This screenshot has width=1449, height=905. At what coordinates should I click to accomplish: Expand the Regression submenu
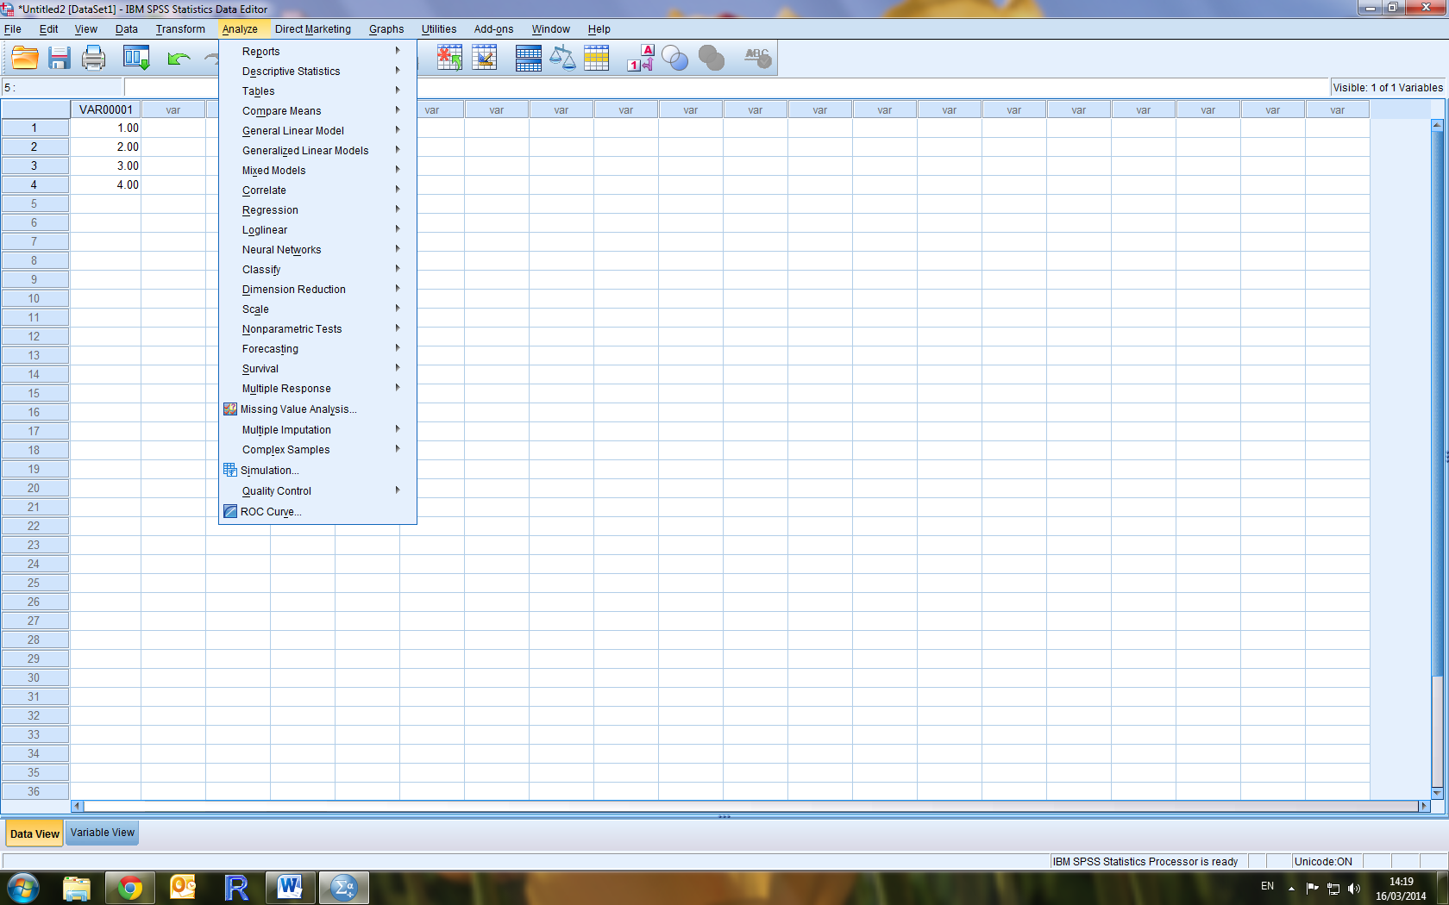[x=317, y=210]
